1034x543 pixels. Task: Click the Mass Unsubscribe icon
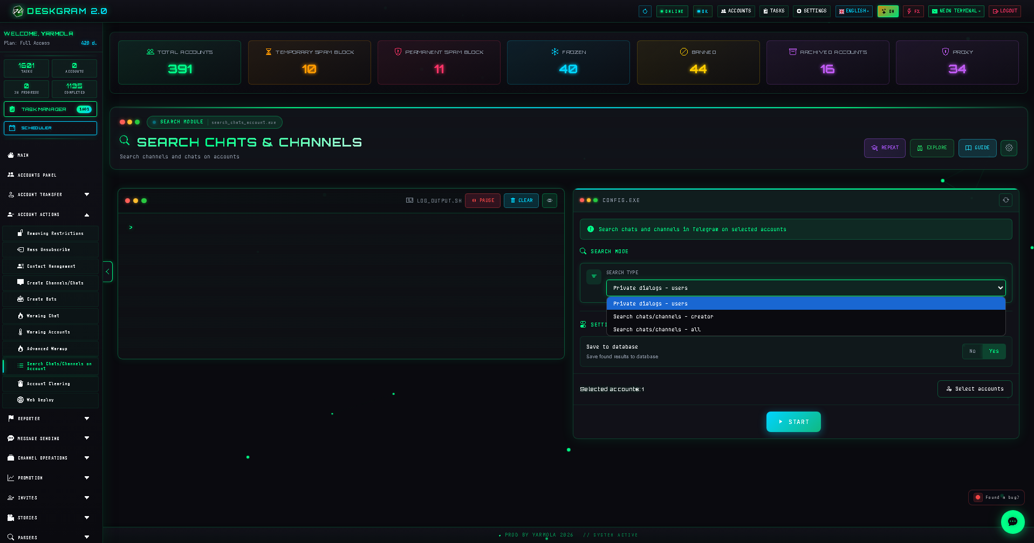pyautogui.click(x=20, y=250)
